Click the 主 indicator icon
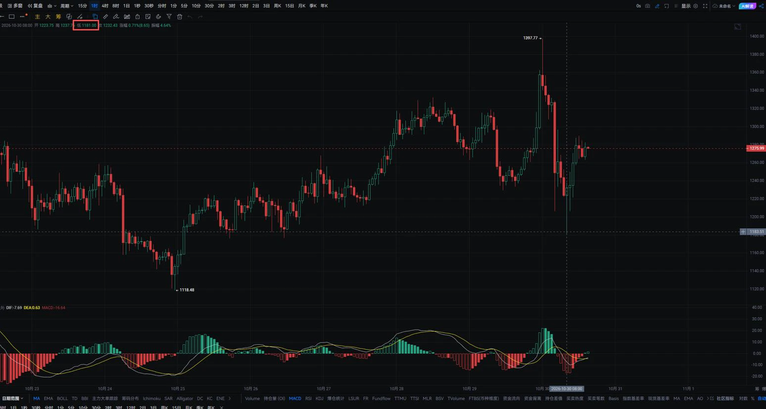766x409 pixels. pos(37,17)
